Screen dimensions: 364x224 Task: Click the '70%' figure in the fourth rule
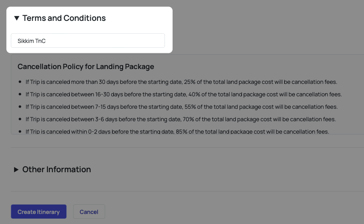[189, 119]
